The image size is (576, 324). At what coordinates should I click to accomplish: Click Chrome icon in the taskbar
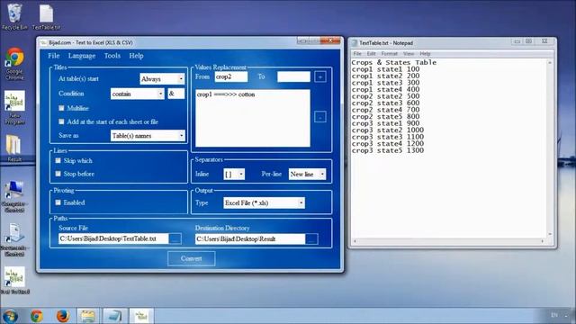point(36,316)
